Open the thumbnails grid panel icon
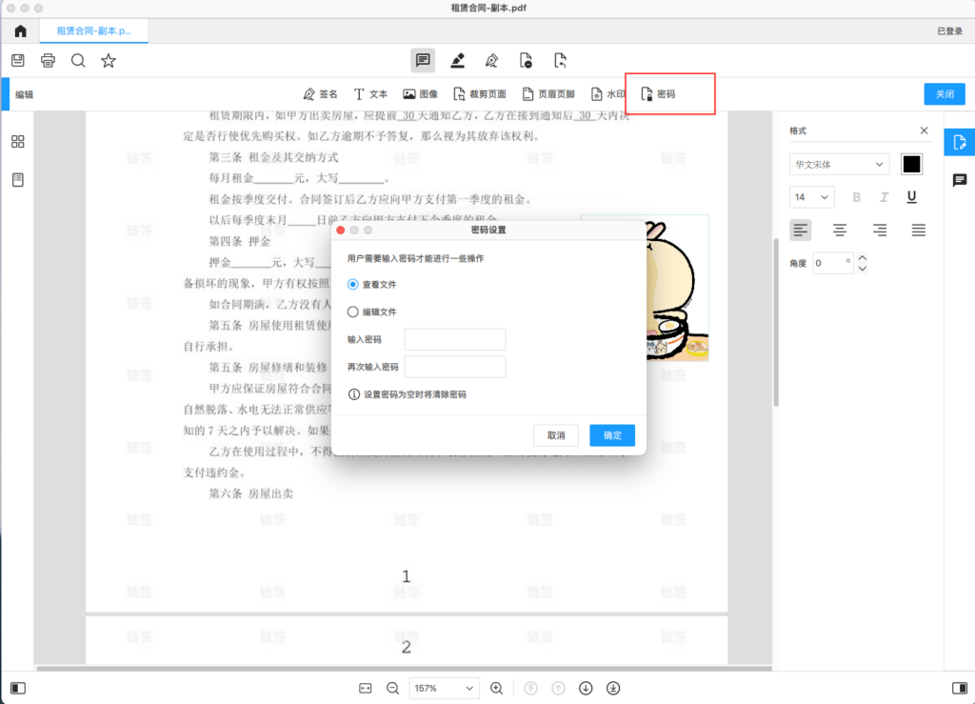Screen dimensions: 975x704 (18, 142)
